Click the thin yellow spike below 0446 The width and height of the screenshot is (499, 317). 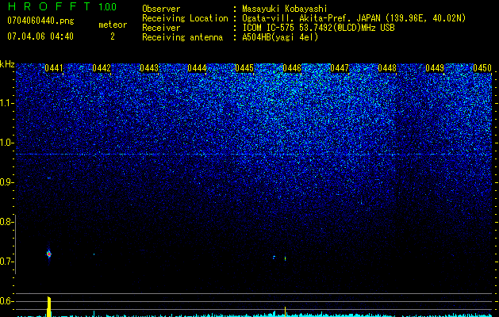click(285, 311)
